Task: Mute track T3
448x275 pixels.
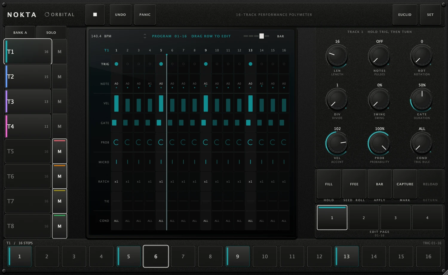Action: coord(59,101)
